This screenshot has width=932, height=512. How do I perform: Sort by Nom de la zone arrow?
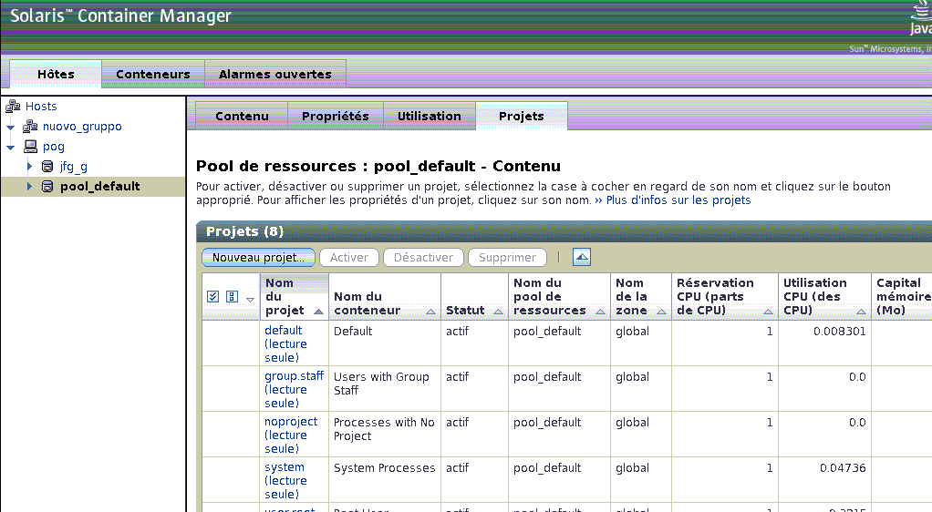[x=661, y=312]
